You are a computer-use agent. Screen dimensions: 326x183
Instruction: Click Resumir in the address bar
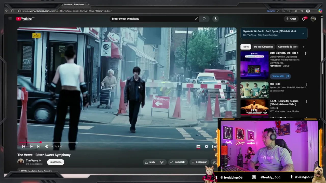(271, 11)
